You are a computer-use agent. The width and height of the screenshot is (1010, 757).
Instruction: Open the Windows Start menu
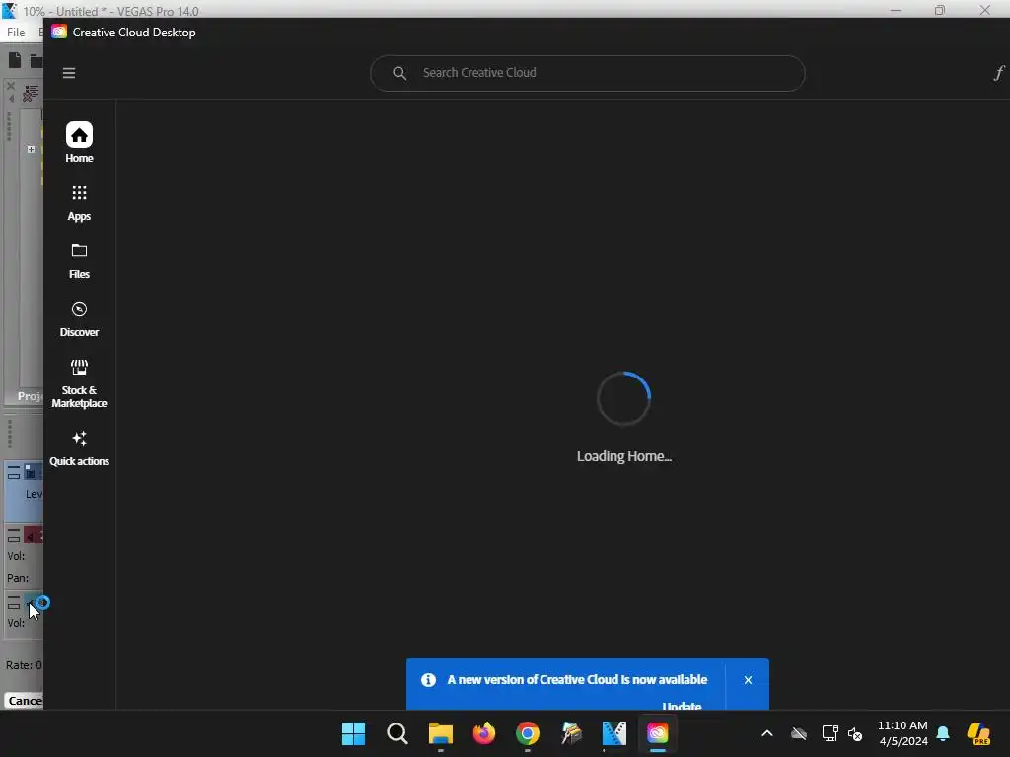click(353, 733)
